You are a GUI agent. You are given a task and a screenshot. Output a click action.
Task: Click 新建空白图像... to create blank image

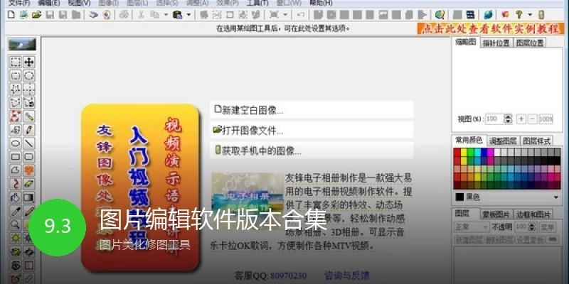click(x=312, y=110)
